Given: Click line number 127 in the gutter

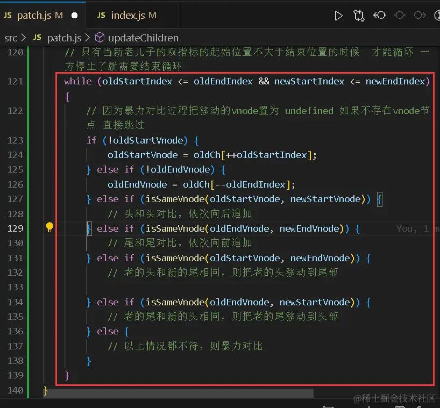Looking at the screenshot, I should (x=15, y=199).
